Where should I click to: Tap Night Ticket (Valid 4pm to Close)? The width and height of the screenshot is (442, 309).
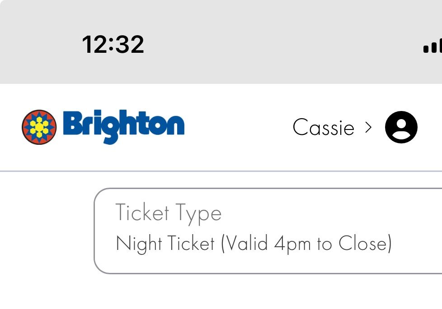[x=255, y=244]
